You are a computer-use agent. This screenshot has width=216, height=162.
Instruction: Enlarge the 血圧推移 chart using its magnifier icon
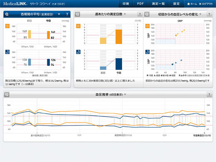(x=7, y=95)
